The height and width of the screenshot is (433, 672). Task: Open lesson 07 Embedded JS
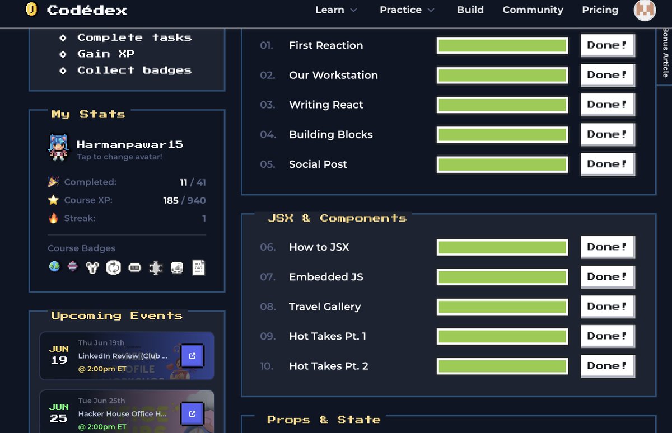click(326, 276)
